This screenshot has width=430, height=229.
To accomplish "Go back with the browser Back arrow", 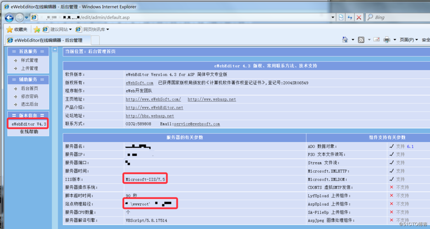I will point(9,17).
